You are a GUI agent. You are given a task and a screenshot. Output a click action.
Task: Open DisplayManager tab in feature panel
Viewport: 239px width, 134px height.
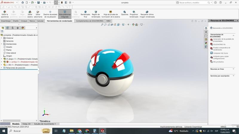[x=23, y=28]
